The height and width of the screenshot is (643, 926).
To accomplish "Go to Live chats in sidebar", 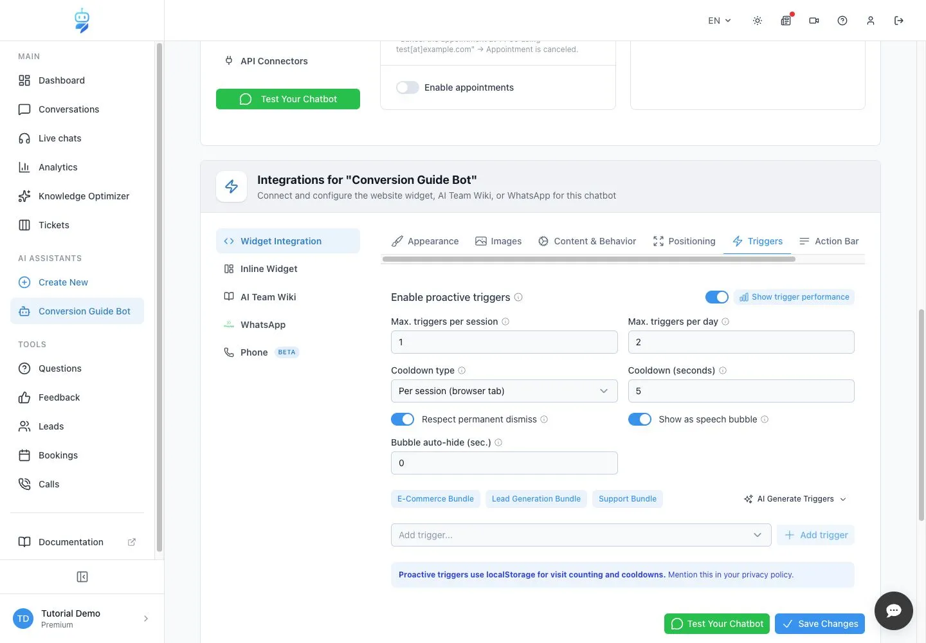I will click(x=77, y=138).
